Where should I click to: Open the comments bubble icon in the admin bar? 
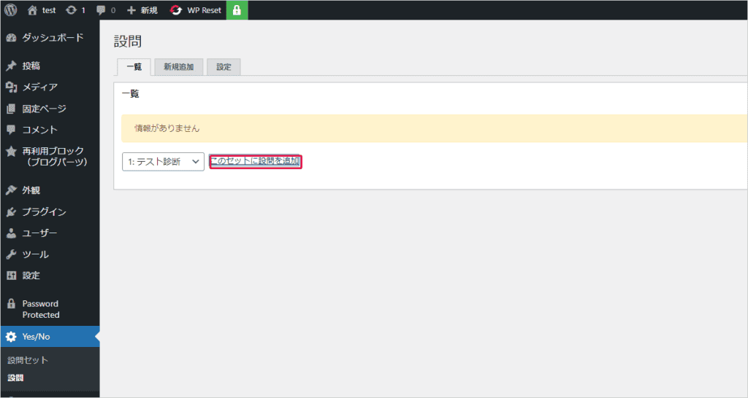[x=101, y=10]
